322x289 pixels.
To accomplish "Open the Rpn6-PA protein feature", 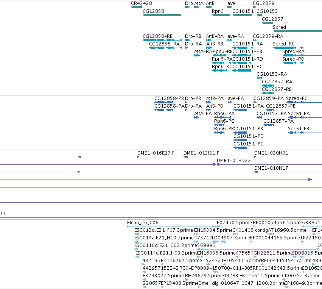I will point(222,117).
